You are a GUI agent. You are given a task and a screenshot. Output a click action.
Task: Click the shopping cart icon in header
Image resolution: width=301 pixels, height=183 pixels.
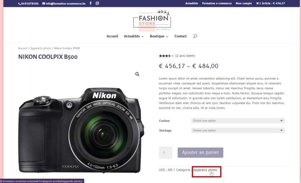point(257,4)
